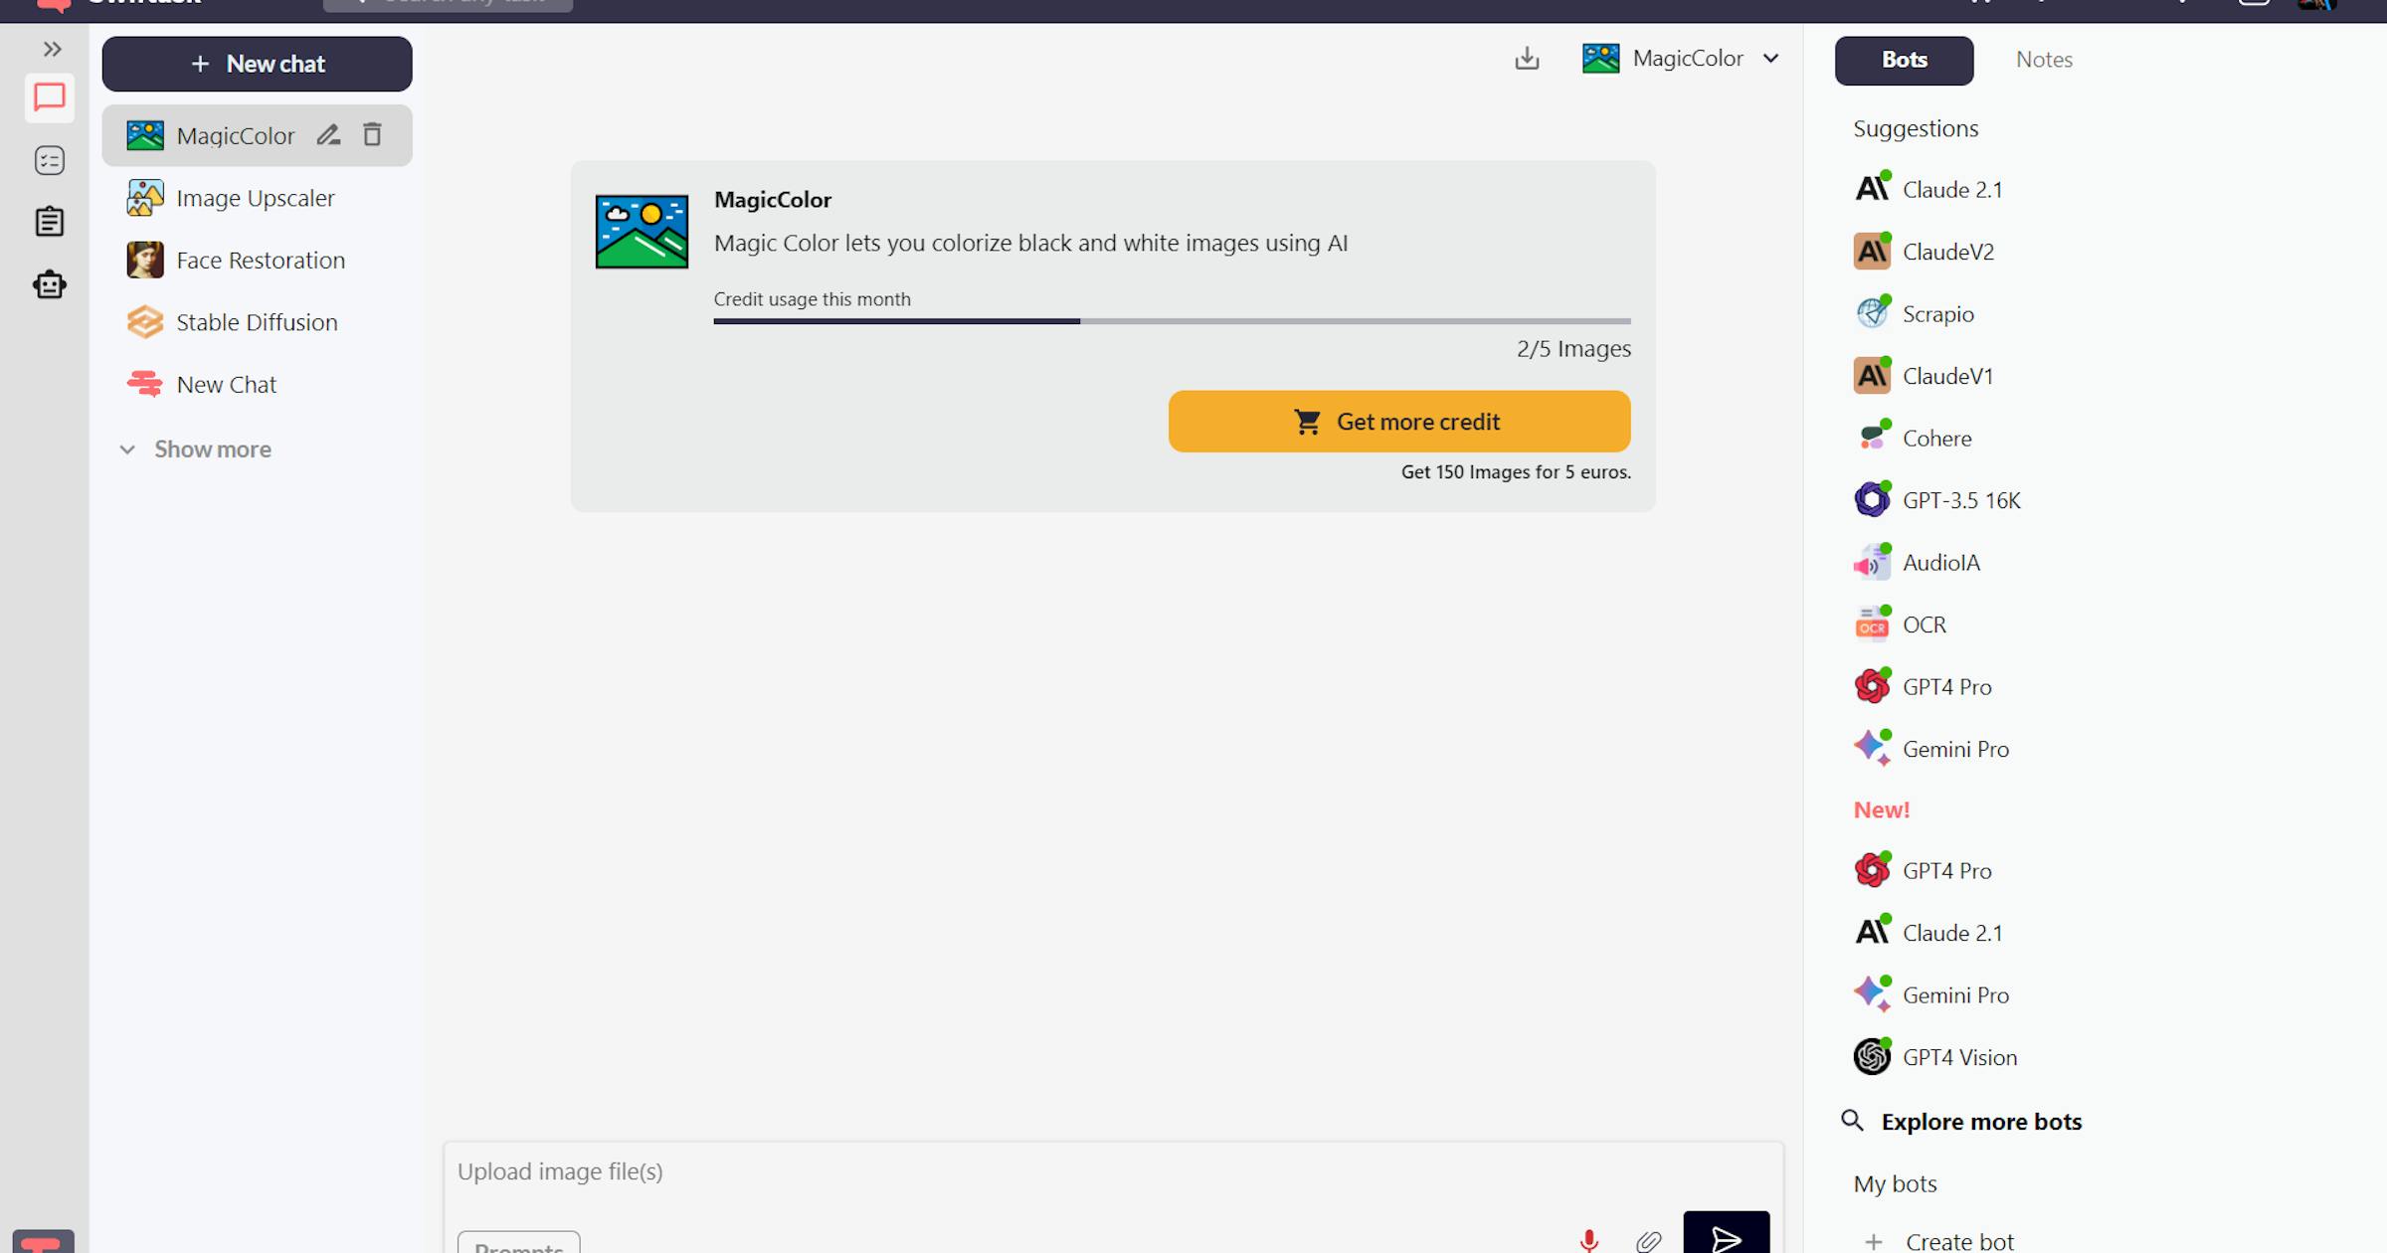Image resolution: width=2387 pixels, height=1253 pixels.
Task: Open the MagicColor bot selector dropdown
Action: [x=1681, y=59]
